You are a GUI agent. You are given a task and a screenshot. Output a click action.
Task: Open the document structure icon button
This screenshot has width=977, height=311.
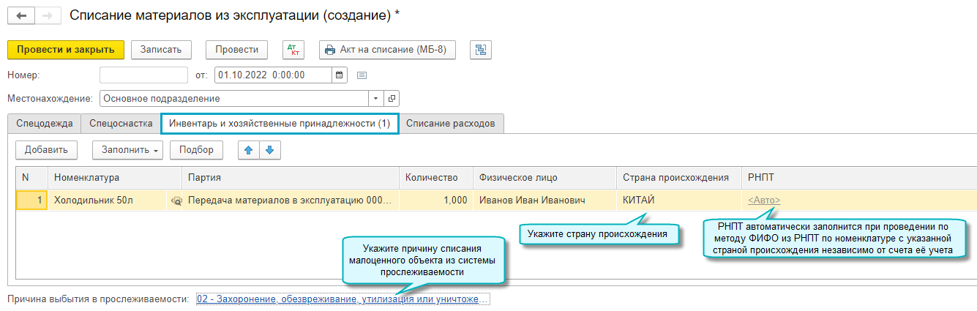481,49
